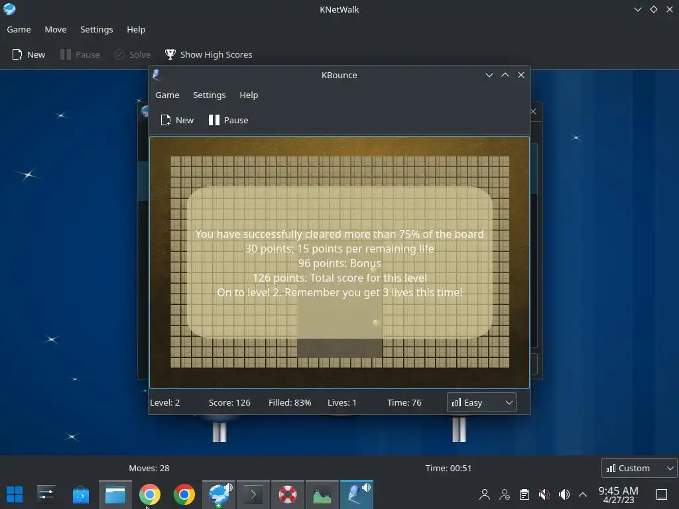Open the second Chrome taskbar icon
The width and height of the screenshot is (679, 509).
pos(184,494)
